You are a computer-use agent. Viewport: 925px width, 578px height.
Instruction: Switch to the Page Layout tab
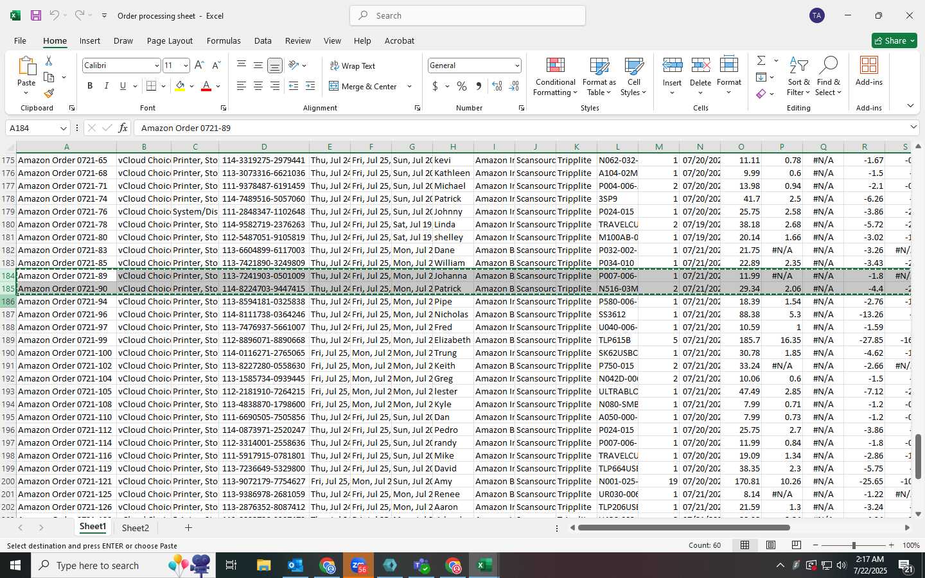tap(170, 40)
